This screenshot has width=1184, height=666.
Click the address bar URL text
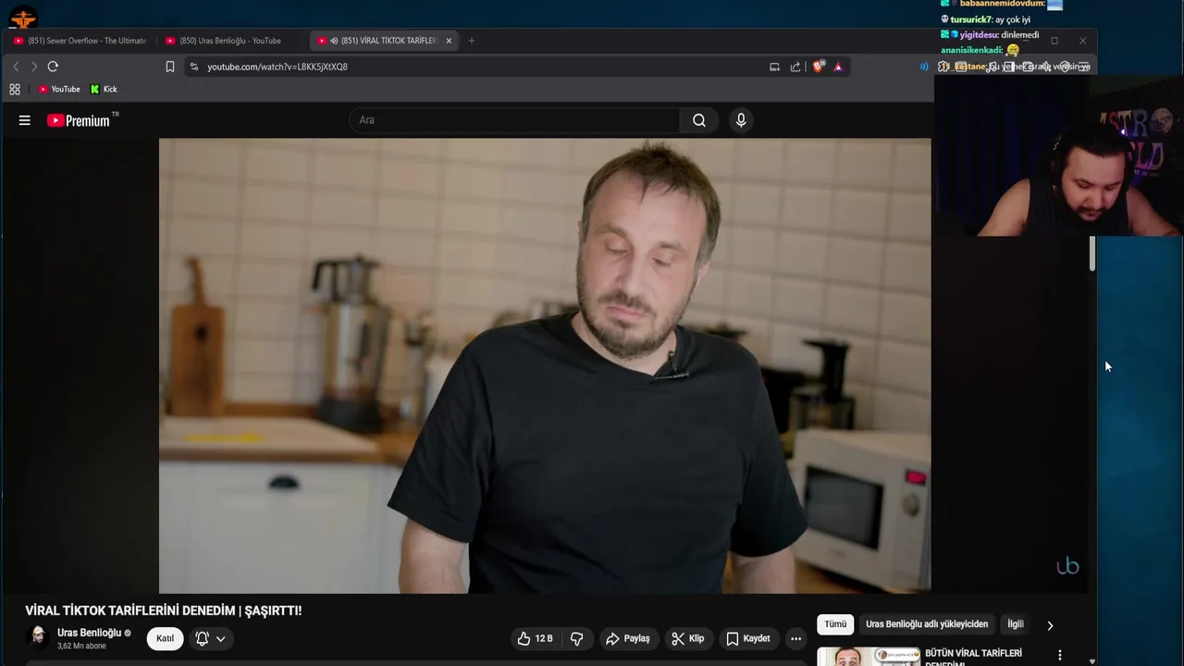(277, 67)
